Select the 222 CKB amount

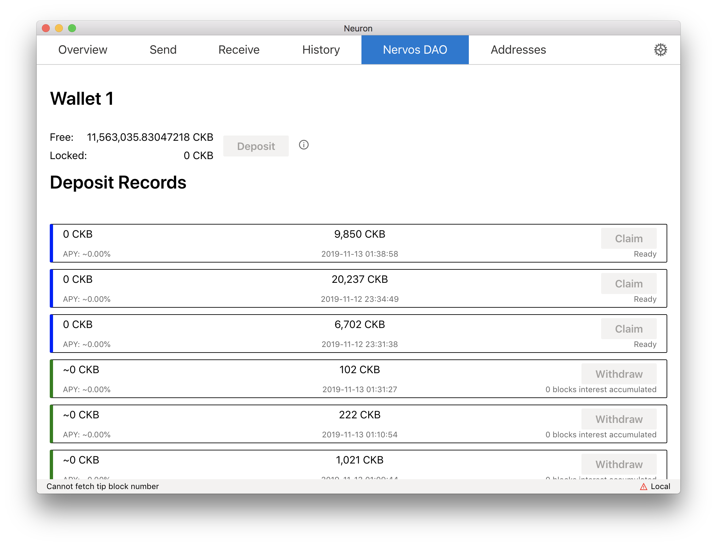coord(359,415)
